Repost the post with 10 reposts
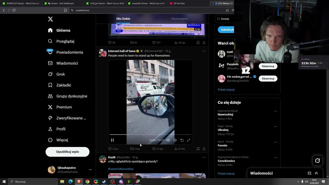 [134, 43]
